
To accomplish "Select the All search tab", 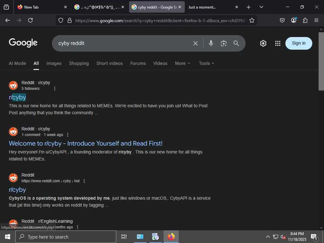I will click(36, 63).
